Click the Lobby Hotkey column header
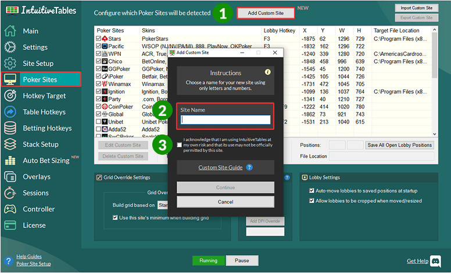This screenshot has width=451, height=273. click(x=280, y=30)
